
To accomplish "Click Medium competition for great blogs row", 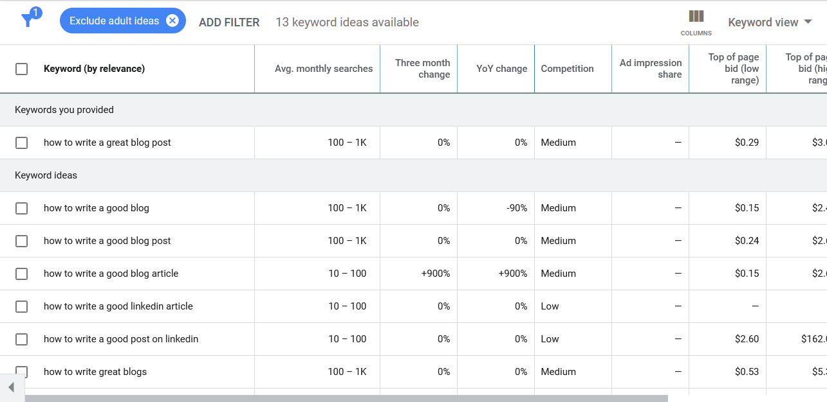I will pos(558,372).
